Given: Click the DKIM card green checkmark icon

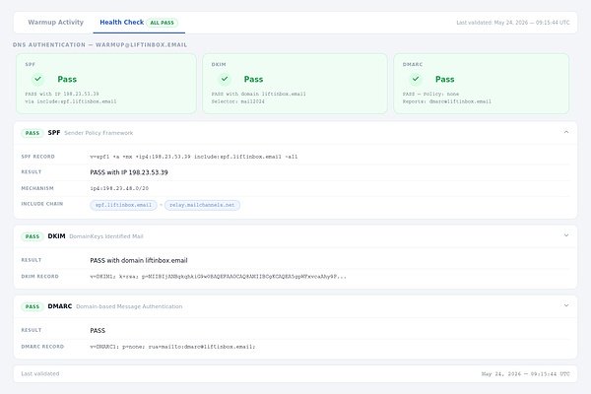Looking at the screenshot, I should pos(225,79).
